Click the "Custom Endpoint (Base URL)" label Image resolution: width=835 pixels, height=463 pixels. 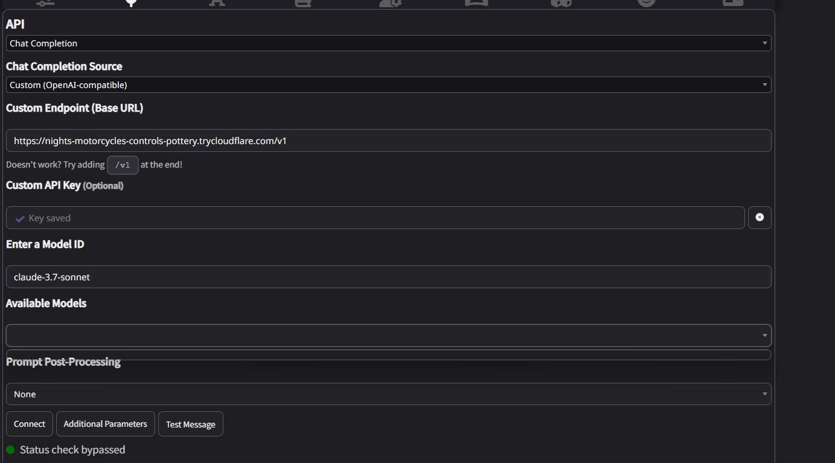click(74, 108)
